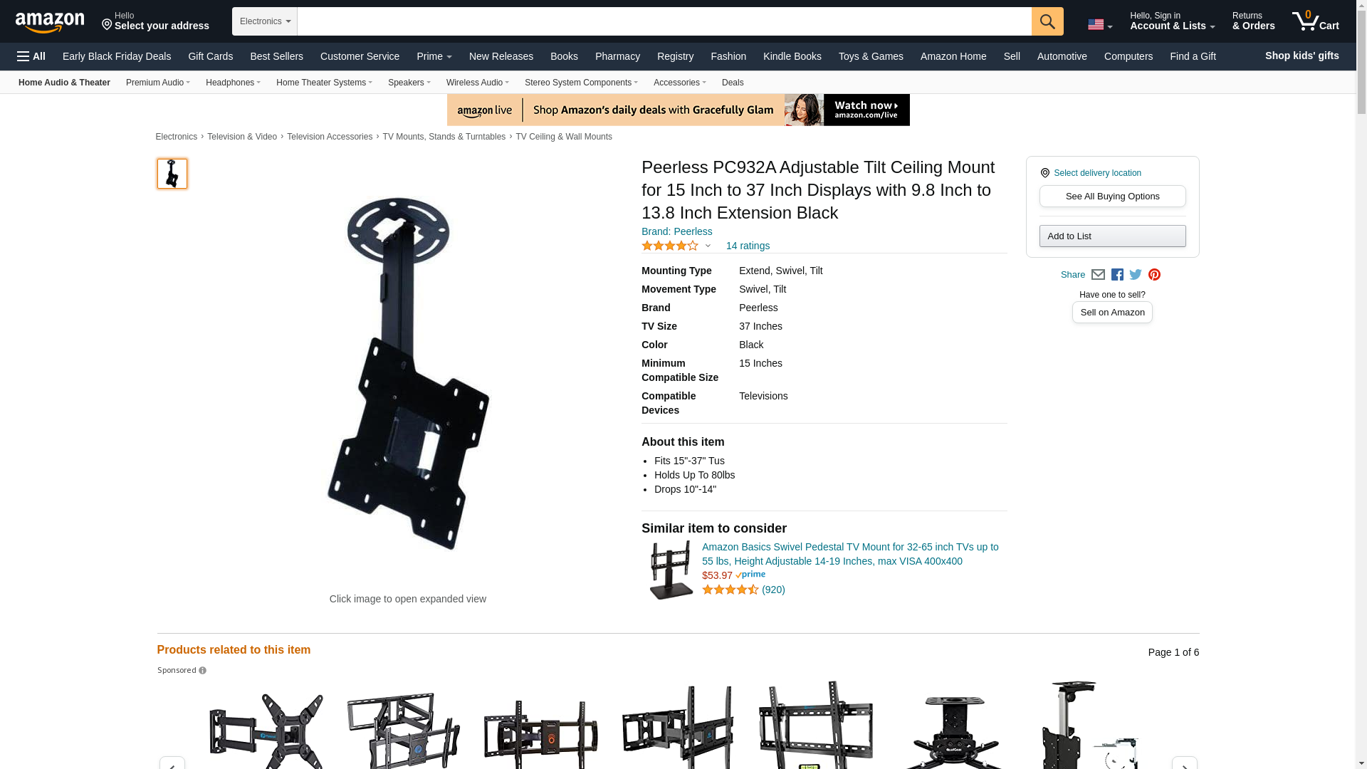Expand the Headphones submenu
This screenshot has height=769, width=1367.
[233, 83]
